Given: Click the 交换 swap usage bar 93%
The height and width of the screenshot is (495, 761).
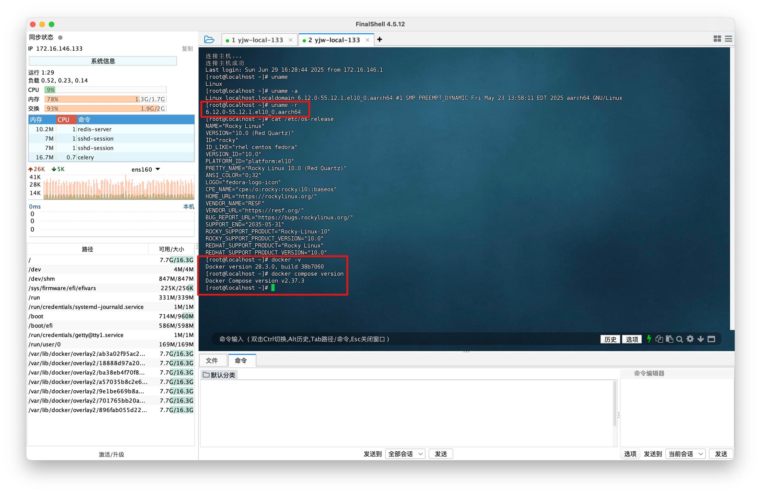Looking at the screenshot, I should pos(105,109).
